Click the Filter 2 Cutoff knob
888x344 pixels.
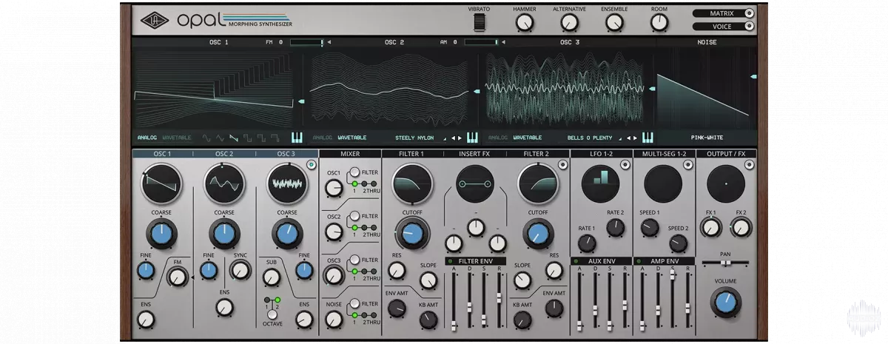tap(538, 235)
